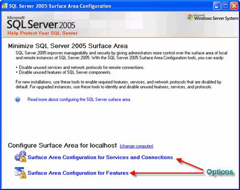Click the paragraph starting For new installations
Viewport: 240px width, 190px height.
(119, 85)
